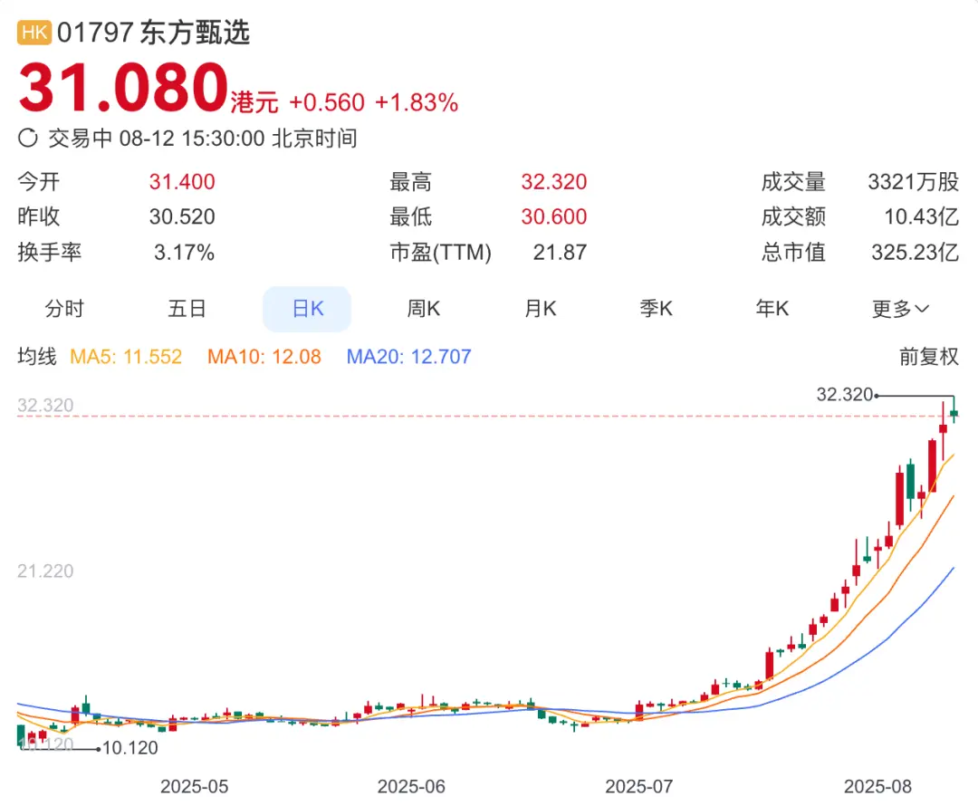Screen dimensions: 978x806
Task: Expand the 更多 dropdown menu
Action: pyautogui.click(x=899, y=308)
